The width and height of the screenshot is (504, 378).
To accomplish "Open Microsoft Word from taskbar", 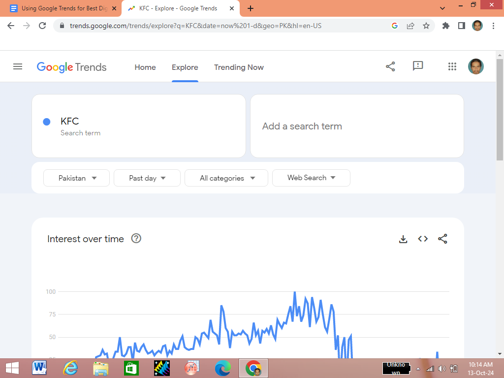I will 39,368.
